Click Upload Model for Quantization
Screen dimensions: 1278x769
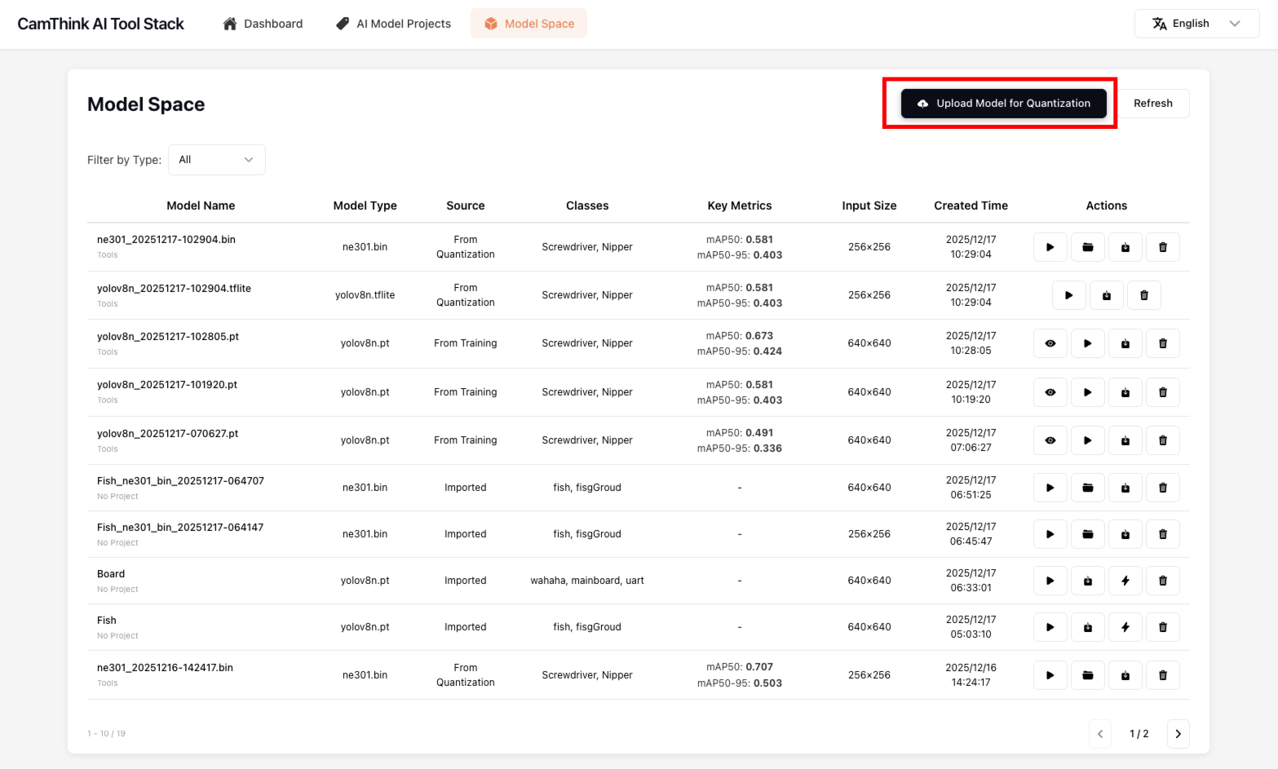1003,103
